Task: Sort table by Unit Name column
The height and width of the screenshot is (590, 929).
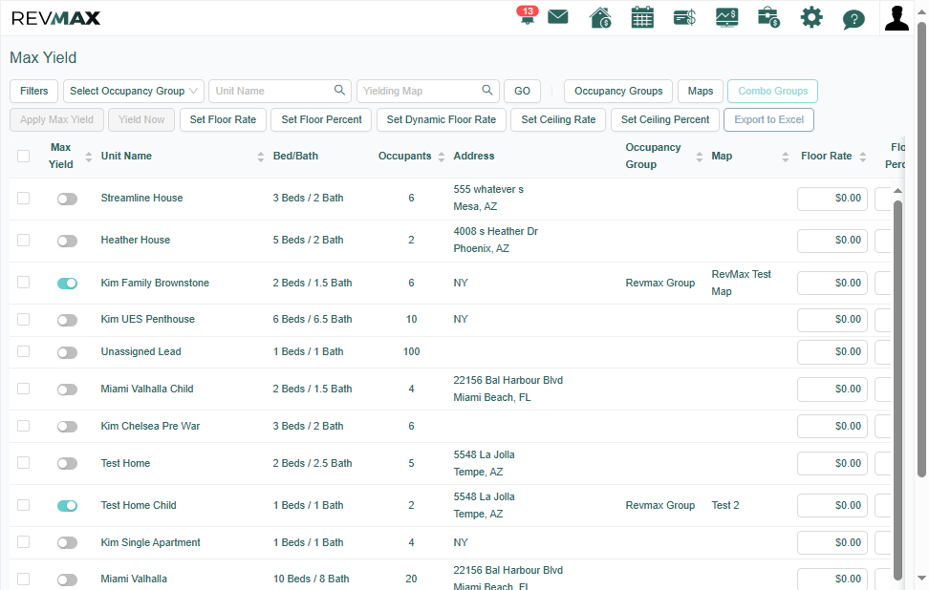Action: (x=260, y=157)
